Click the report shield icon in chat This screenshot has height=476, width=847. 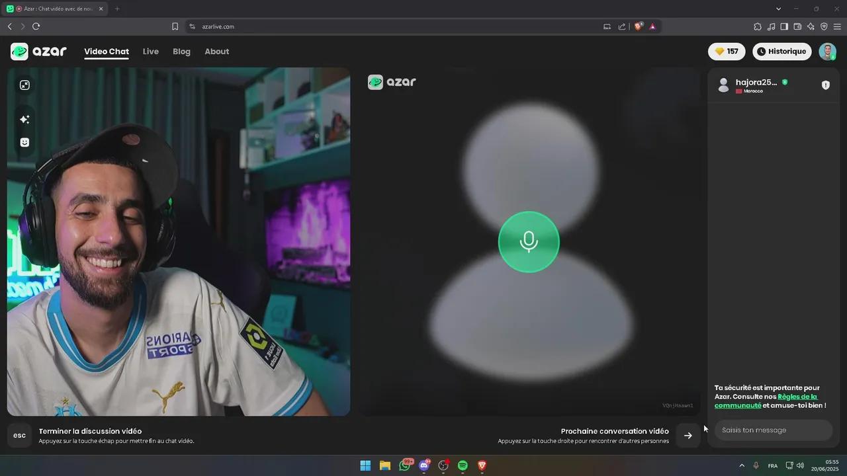[x=826, y=85]
